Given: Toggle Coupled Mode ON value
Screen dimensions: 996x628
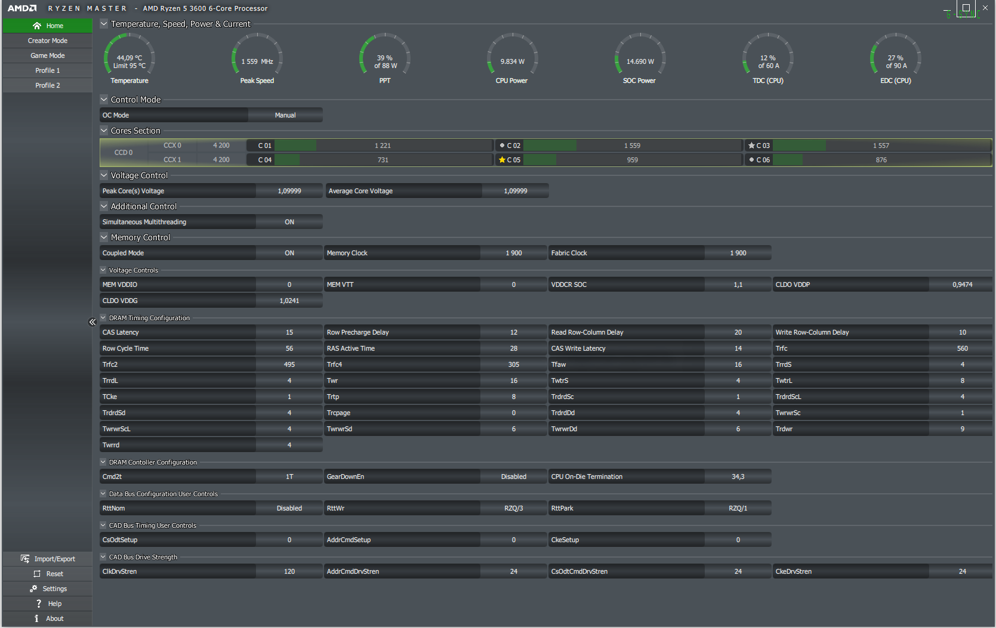Looking at the screenshot, I should [289, 253].
